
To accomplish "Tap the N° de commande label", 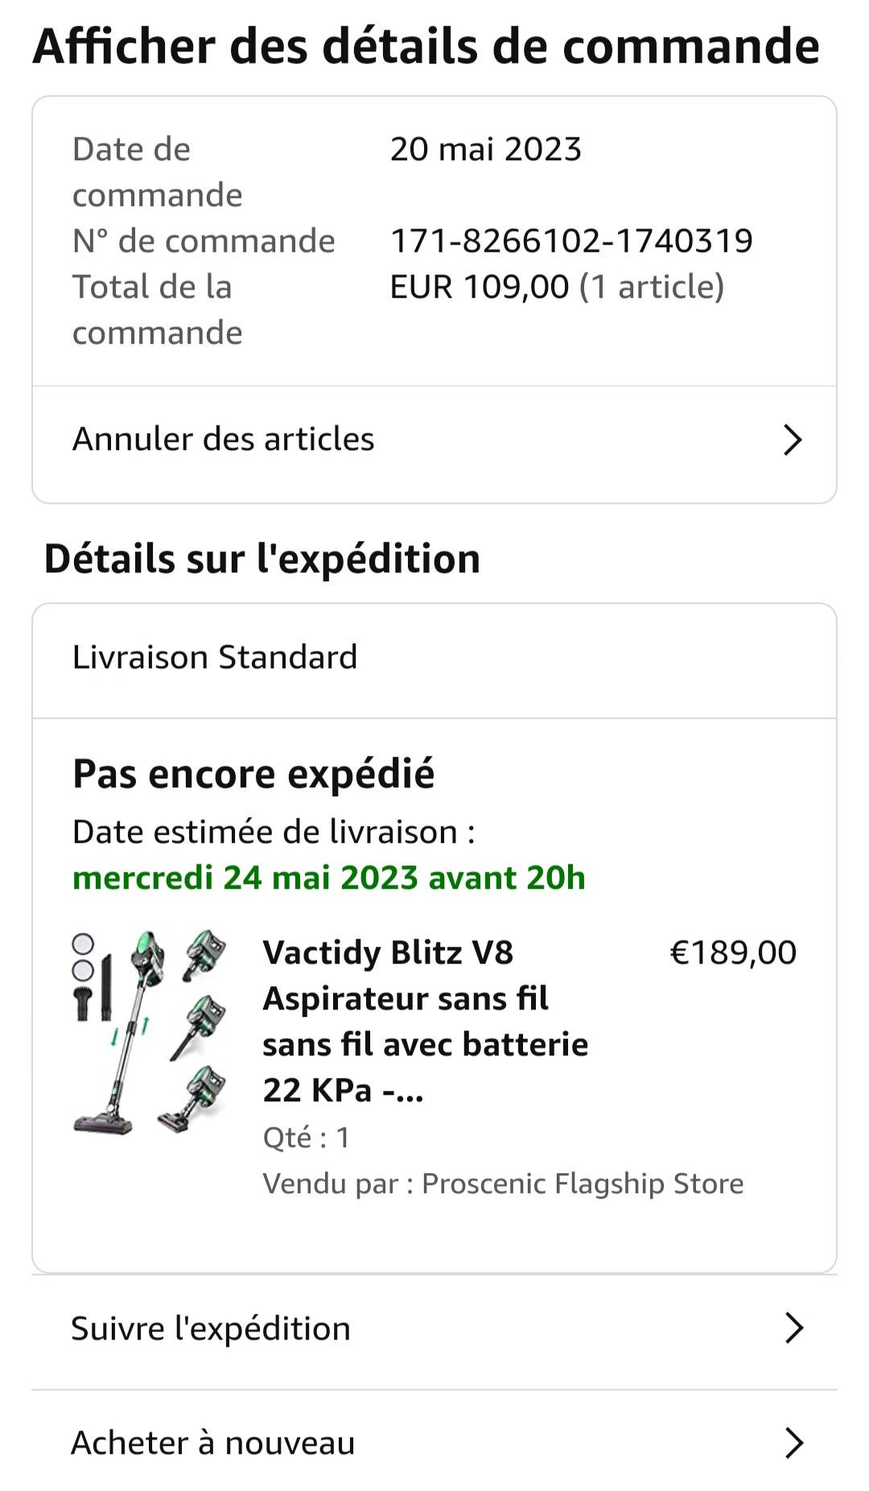I will [x=204, y=241].
